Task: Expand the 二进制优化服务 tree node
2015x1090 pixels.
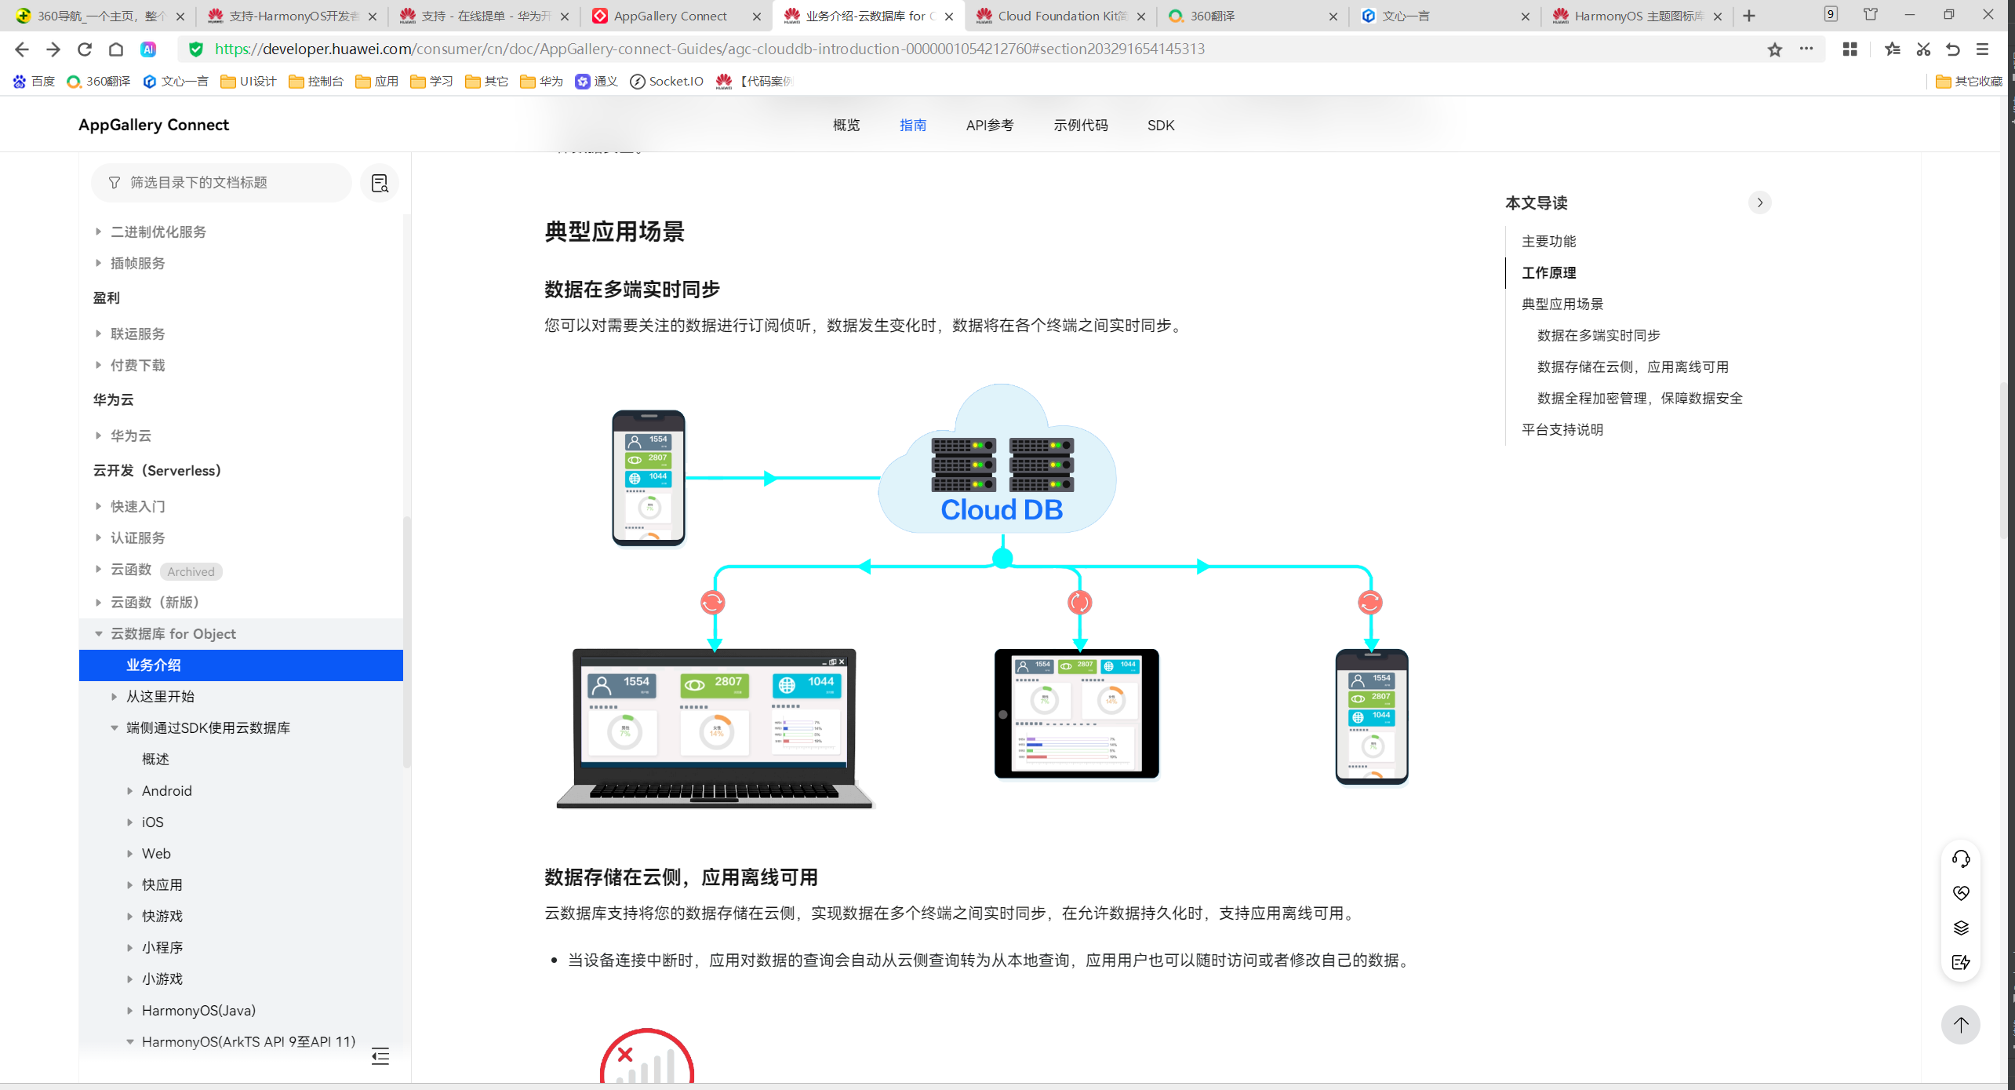Action: coord(98,231)
